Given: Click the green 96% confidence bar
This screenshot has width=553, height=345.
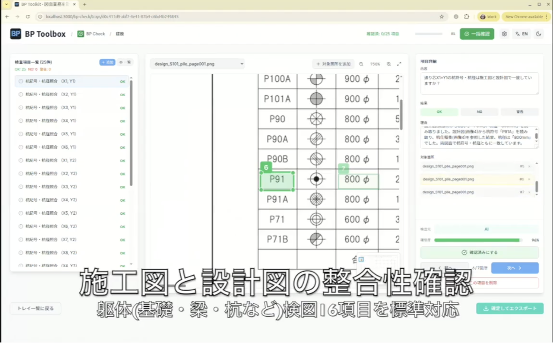Looking at the screenshot, I should pos(476,240).
